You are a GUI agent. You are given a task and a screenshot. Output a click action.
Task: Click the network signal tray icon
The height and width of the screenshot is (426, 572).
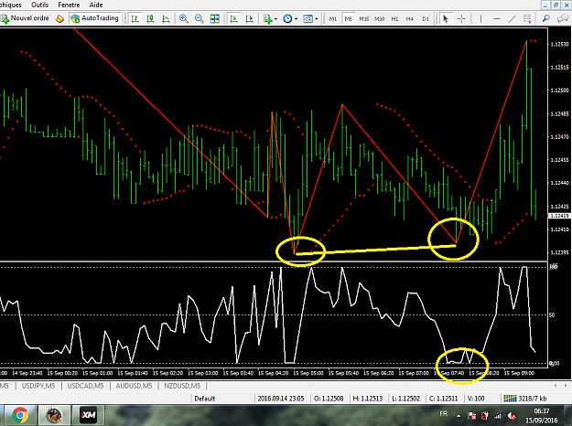tap(498, 416)
